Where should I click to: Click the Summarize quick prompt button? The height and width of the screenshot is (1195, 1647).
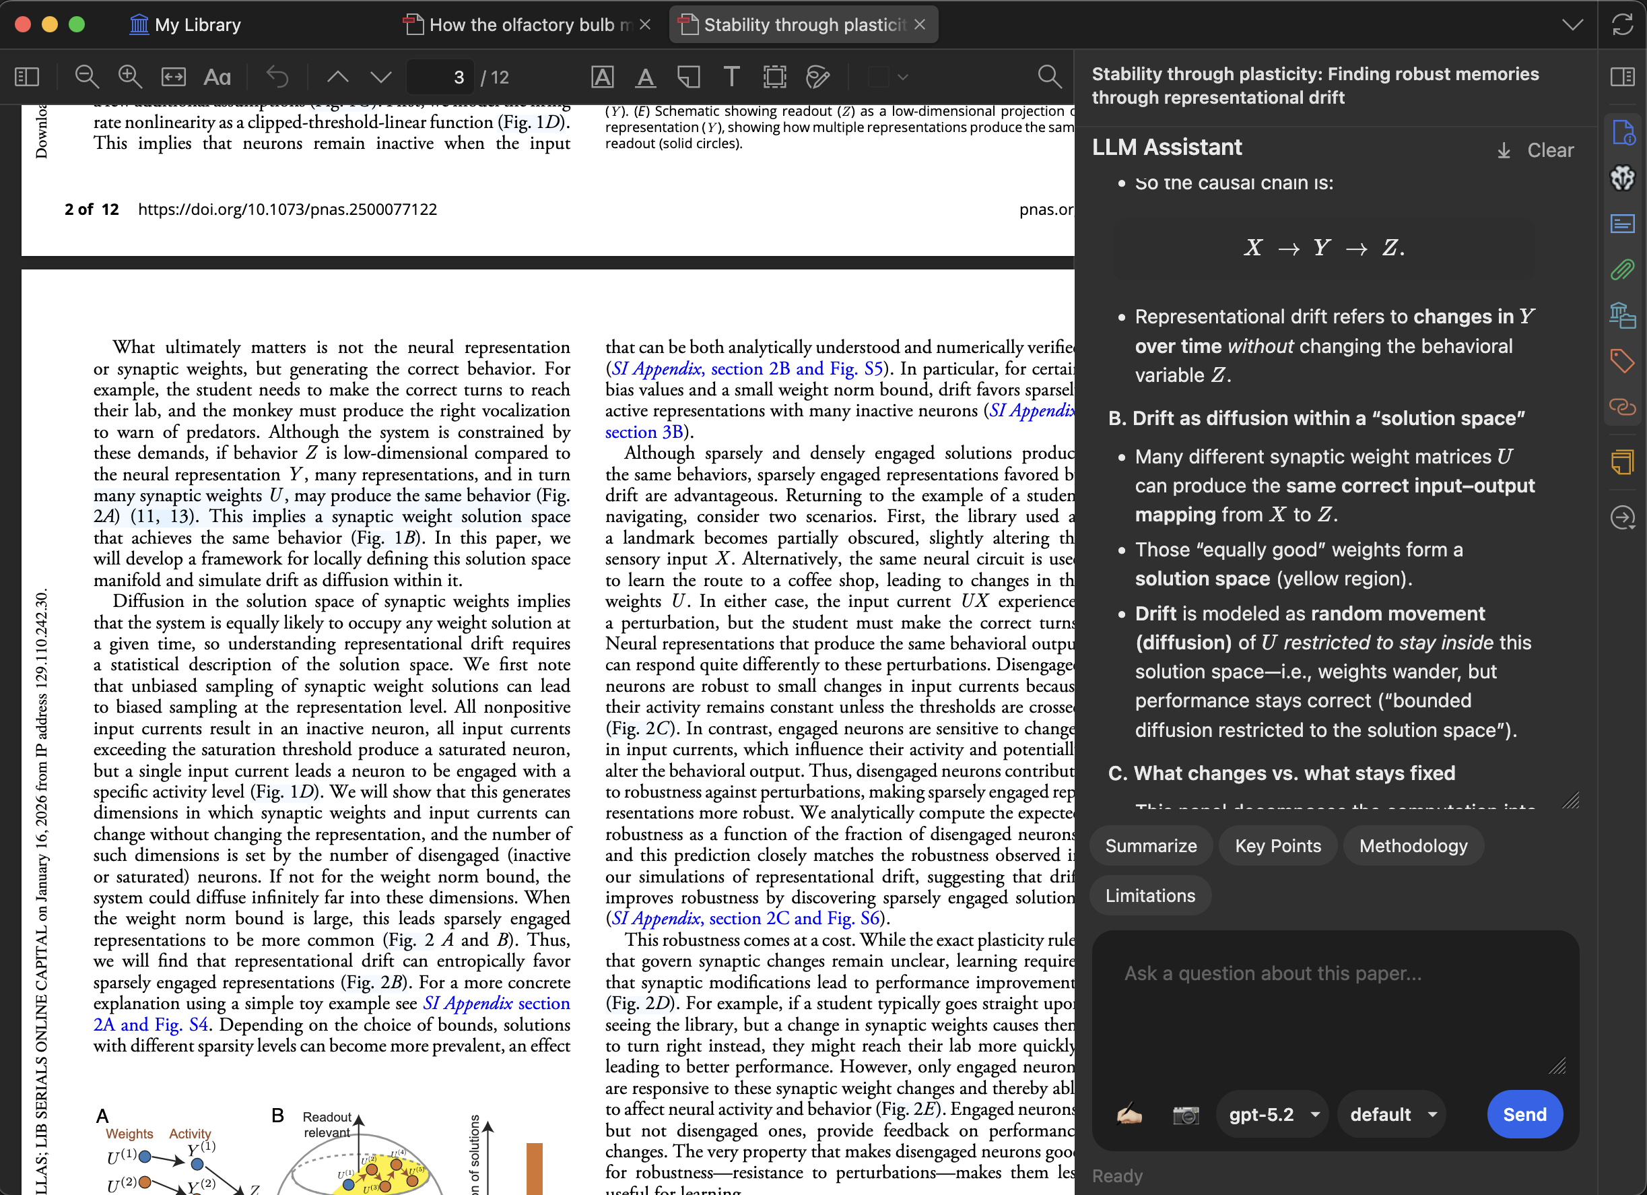pyautogui.click(x=1150, y=845)
